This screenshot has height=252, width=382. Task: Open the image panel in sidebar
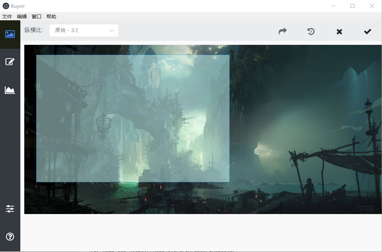[x=10, y=34]
